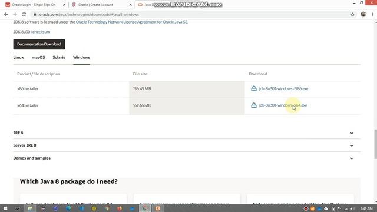Click the padlock site info icon
The height and width of the screenshot is (212, 377).
point(35,14)
